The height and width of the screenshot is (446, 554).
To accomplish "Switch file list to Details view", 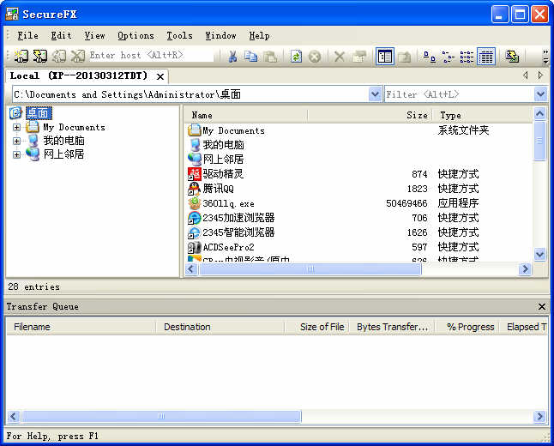I will tap(486, 57).
